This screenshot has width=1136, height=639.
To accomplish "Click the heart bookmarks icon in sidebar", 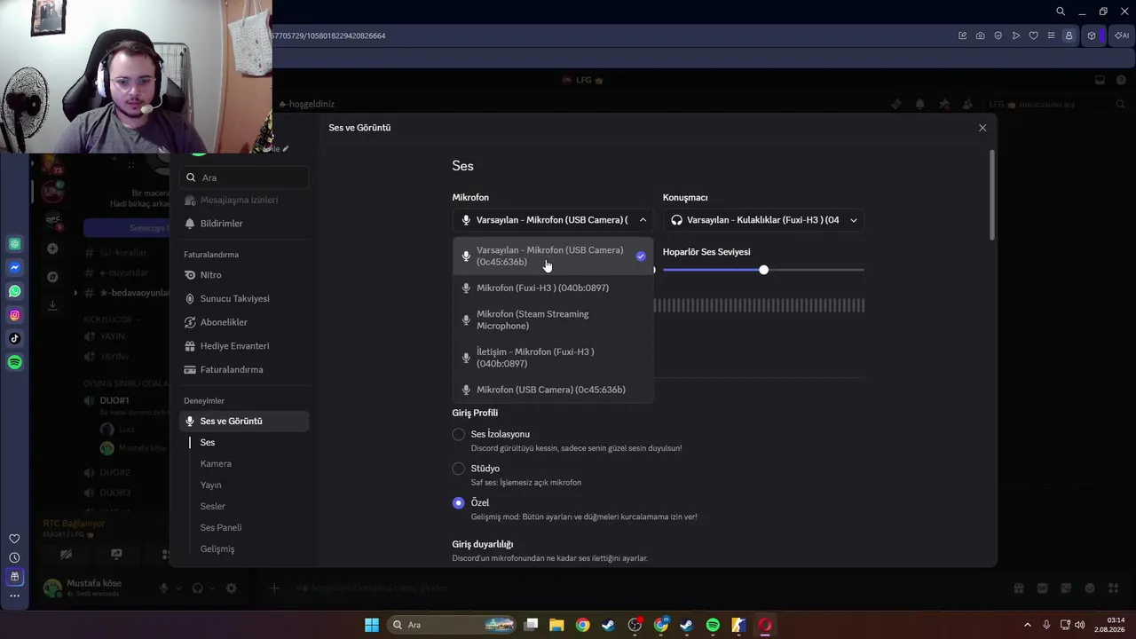I will pos(14,539).
